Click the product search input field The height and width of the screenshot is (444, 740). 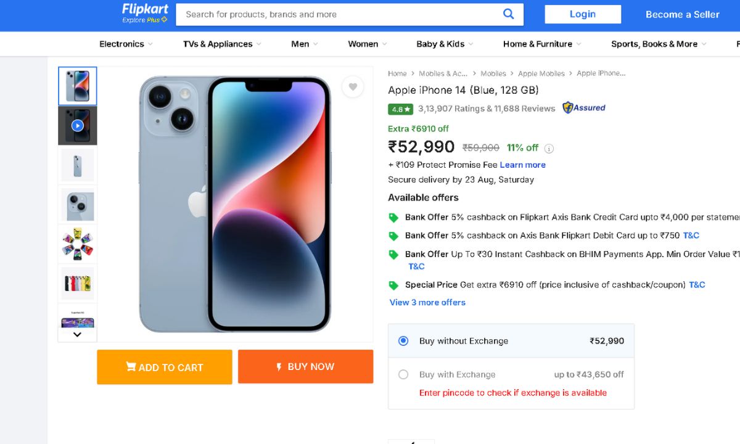point(339,14)
